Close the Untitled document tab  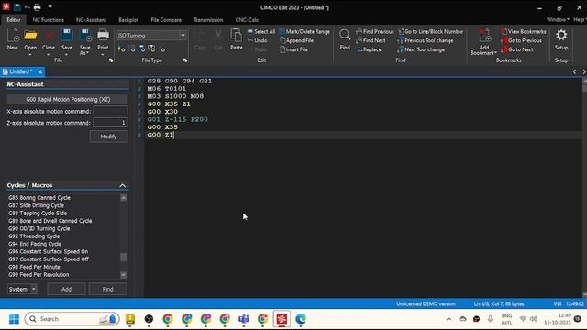coord(40,71)
